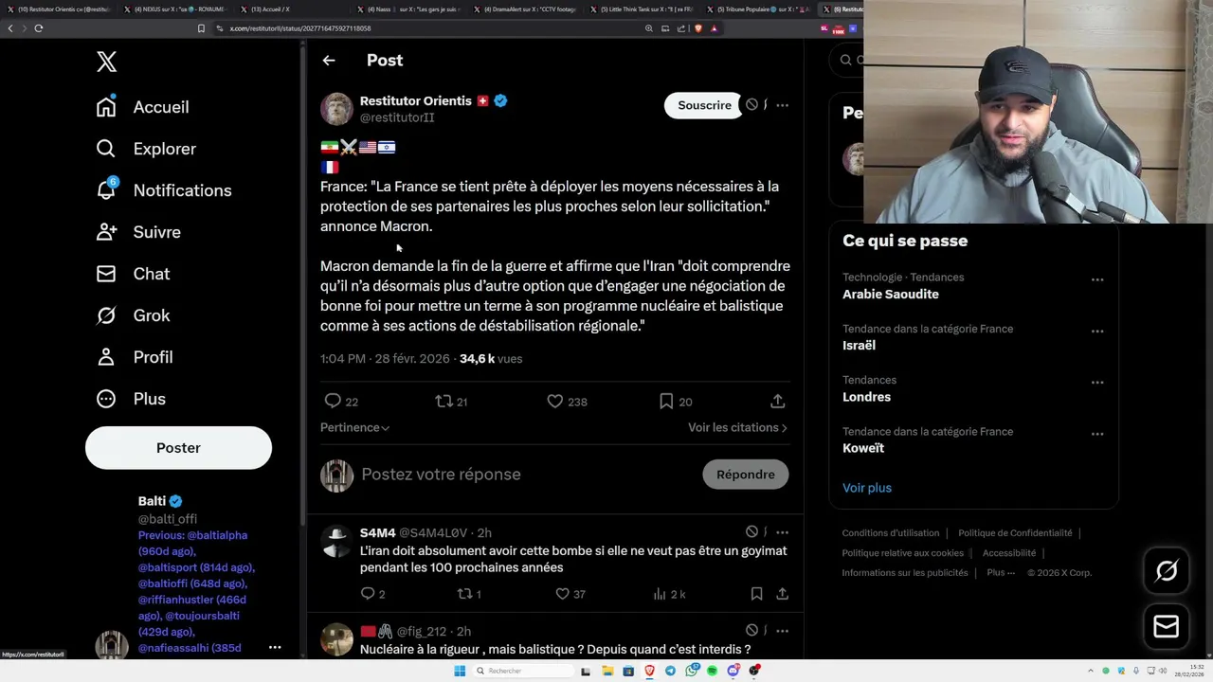This screenshot has height=682, width=1213.
Task: Click Voir plus under trends
Action: click(x=867, y=488)
